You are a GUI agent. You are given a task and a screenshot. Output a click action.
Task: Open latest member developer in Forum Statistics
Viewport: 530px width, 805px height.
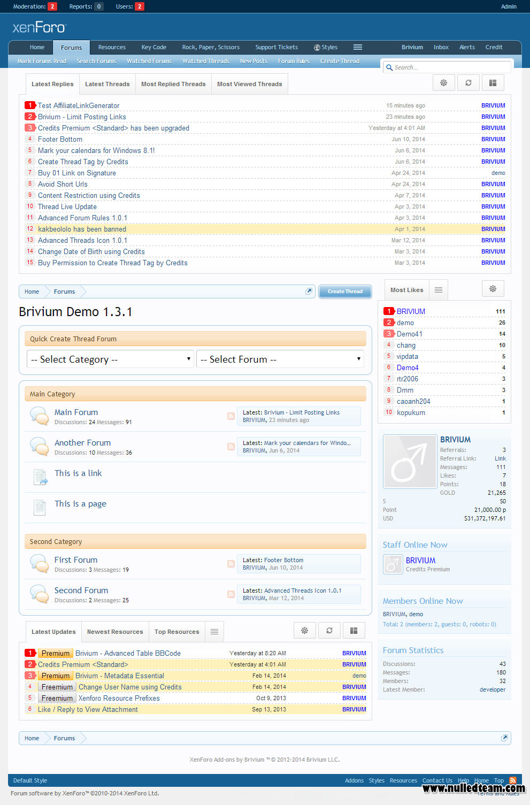[x=493, y=689]
